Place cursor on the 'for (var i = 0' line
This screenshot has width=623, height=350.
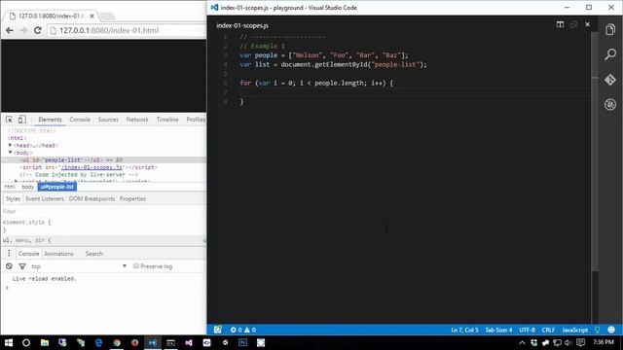click(316, 83)
